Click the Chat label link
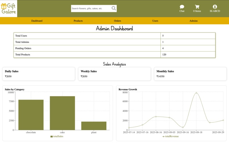The height and width of the screenshot is (143, 229). click(x=182, y=11)
